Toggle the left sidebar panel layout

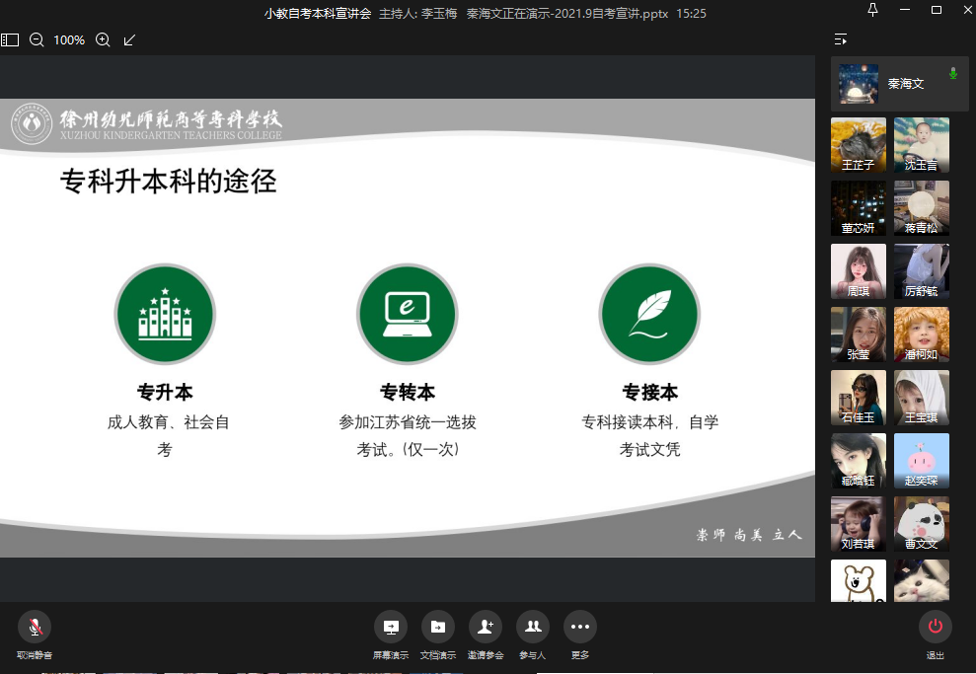(10, 40)
